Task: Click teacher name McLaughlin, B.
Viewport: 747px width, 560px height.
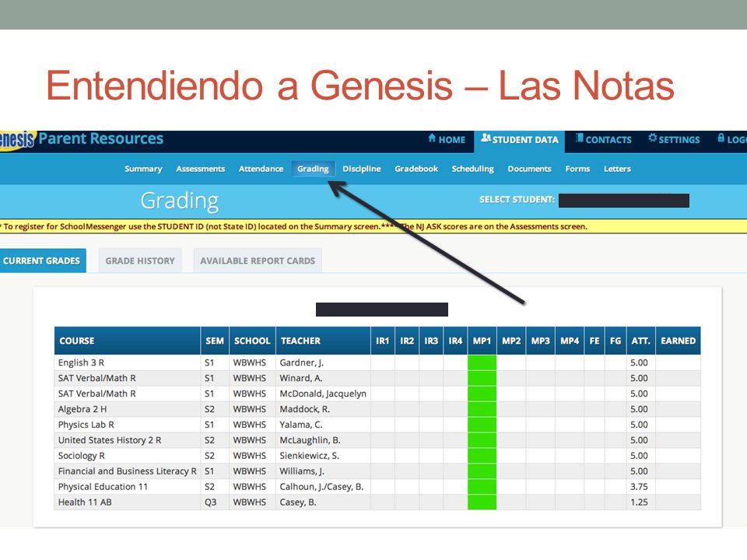Action: 310,440
